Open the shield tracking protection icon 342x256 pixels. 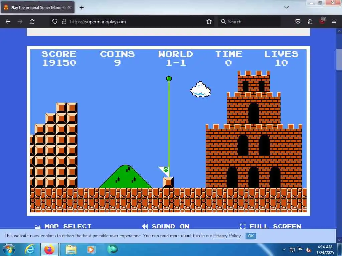pos(55,22)
